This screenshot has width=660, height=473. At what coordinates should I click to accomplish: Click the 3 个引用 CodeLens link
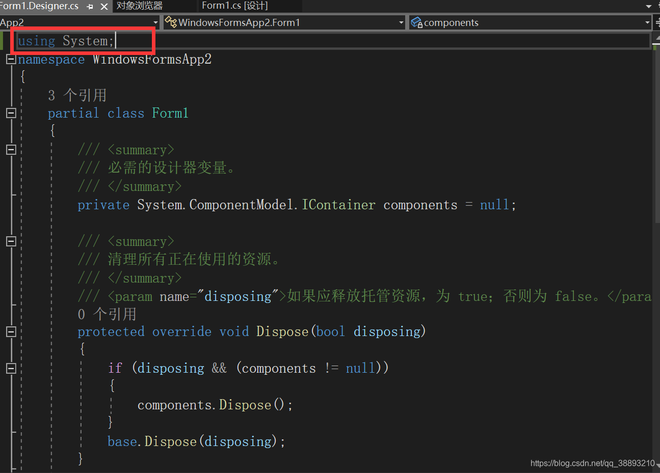[x=79, y=95]
